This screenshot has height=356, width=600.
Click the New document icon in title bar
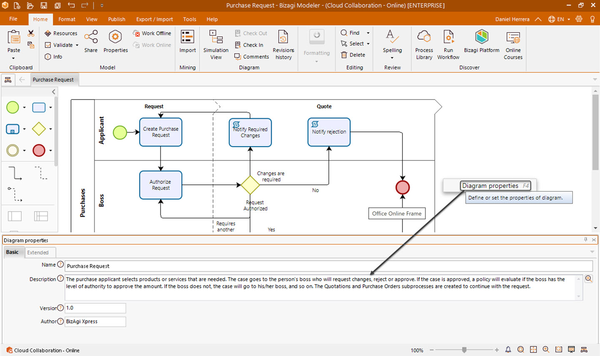click(17, 5)
